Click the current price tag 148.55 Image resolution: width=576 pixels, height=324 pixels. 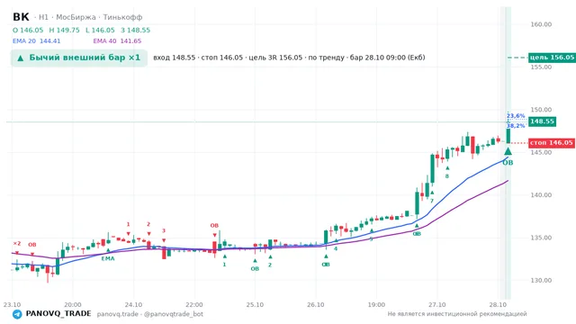pos(542,121)
